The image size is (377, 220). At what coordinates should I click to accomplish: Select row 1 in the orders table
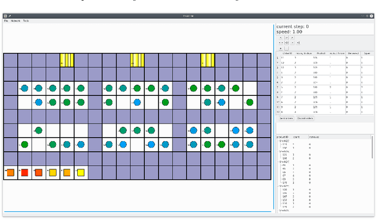325,58
